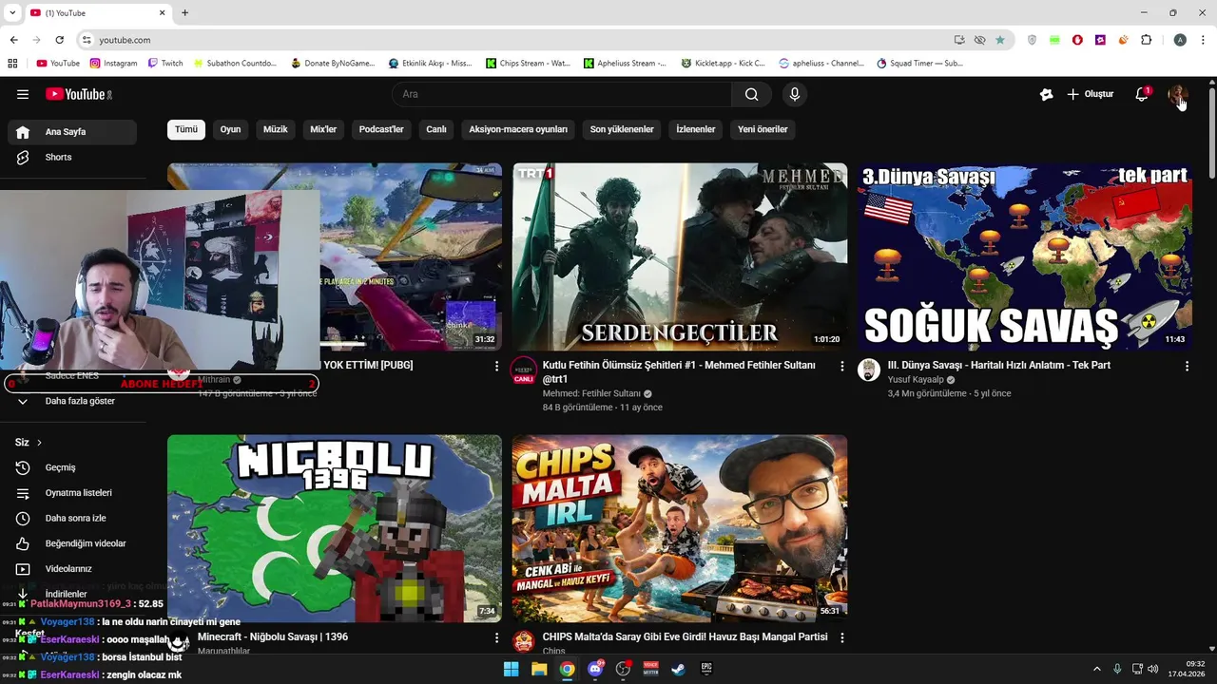Screen dimensions: 1217x684
Task: Select the Son yüklenenler chip
Action: pyautogui.click(x=622, y=129)
